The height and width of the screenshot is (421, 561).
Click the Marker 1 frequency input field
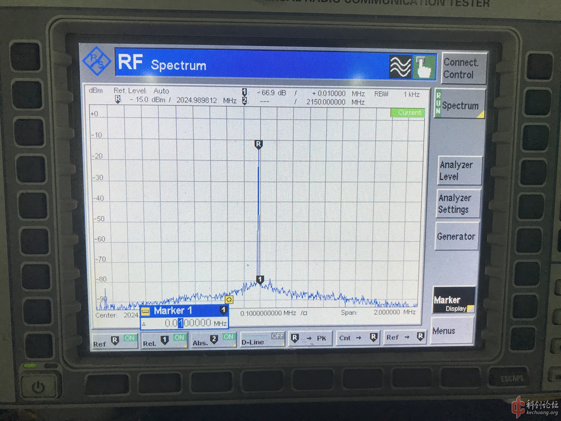tap(187, 323)
